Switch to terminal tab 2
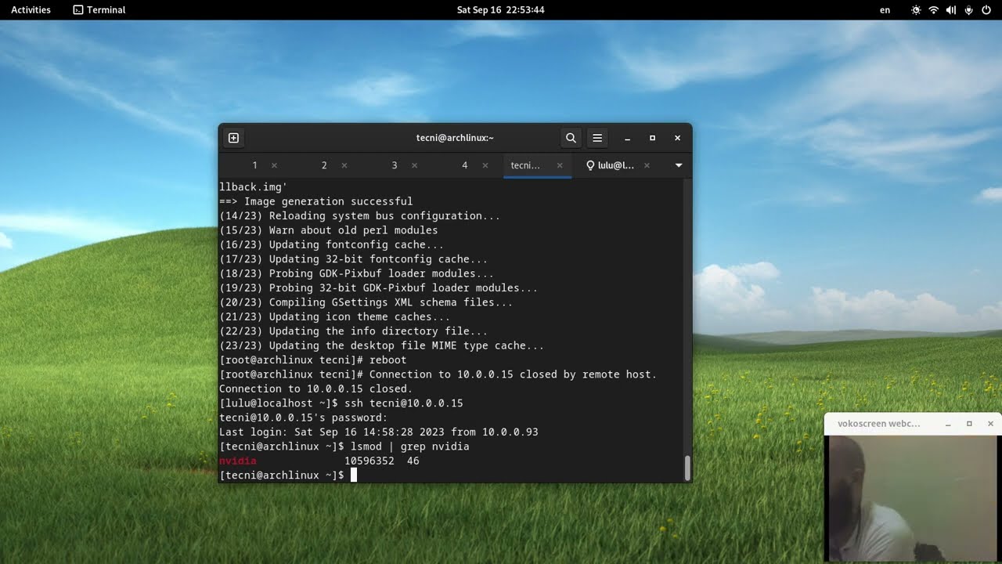This screenshot has width=1002, height=564. click(324, 165)
